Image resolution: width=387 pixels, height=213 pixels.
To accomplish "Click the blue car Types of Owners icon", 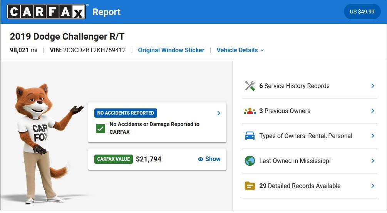I will point(250,136).
